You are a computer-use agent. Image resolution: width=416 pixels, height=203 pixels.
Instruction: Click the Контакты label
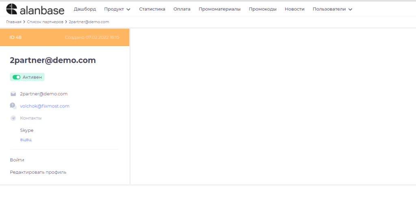pyautogui.click(x=31, y=118)
